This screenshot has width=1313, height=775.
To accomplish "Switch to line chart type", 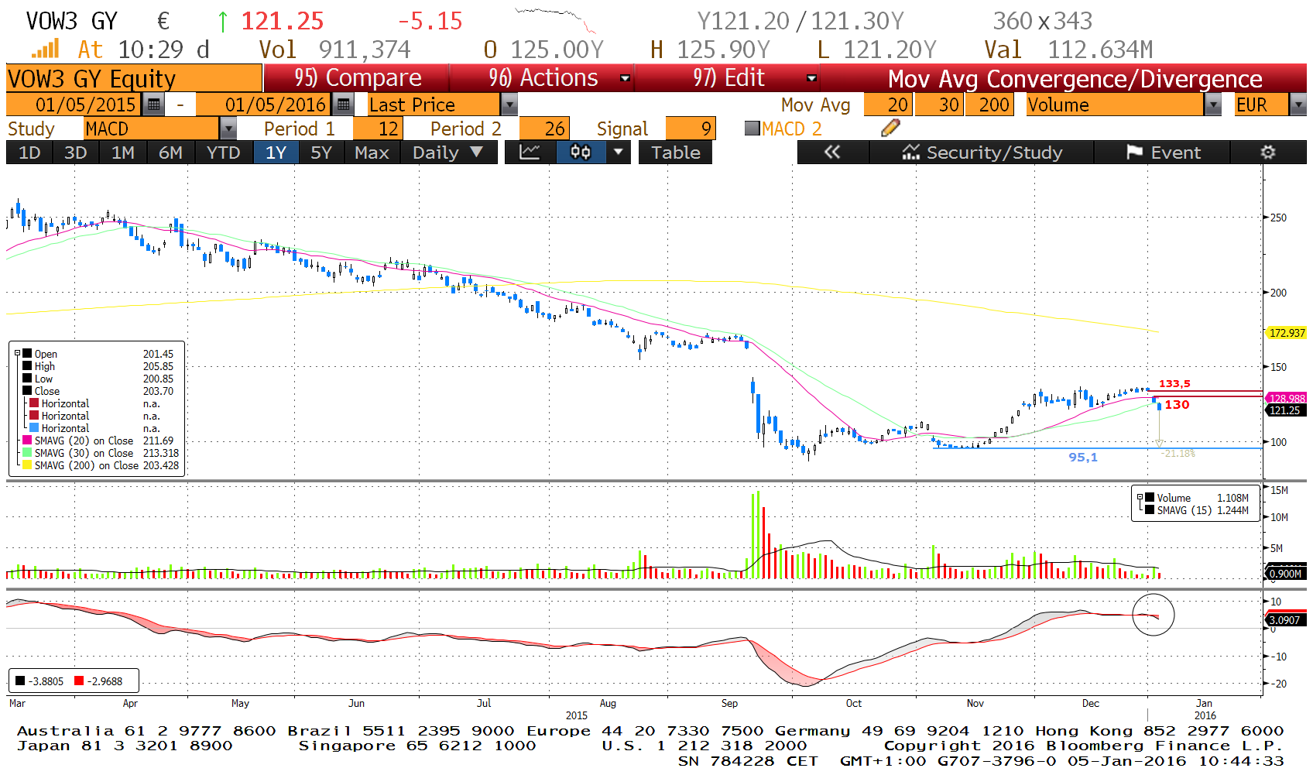I will (530, 153).
